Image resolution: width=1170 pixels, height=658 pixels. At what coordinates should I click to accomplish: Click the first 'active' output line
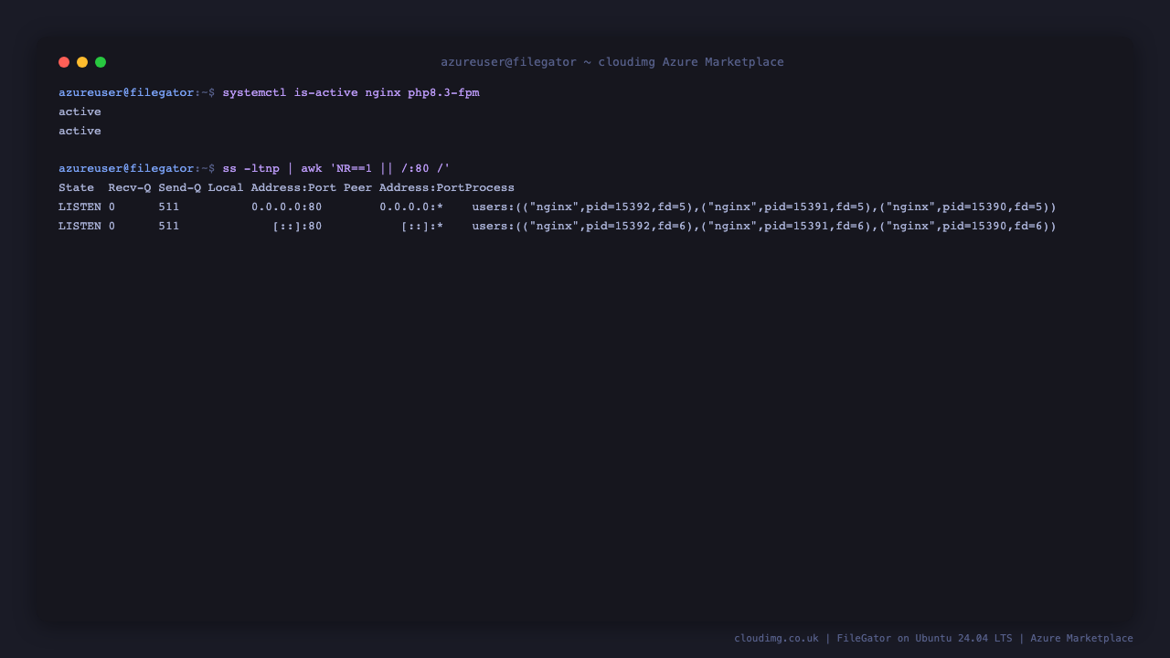click(x=80, y=111)
